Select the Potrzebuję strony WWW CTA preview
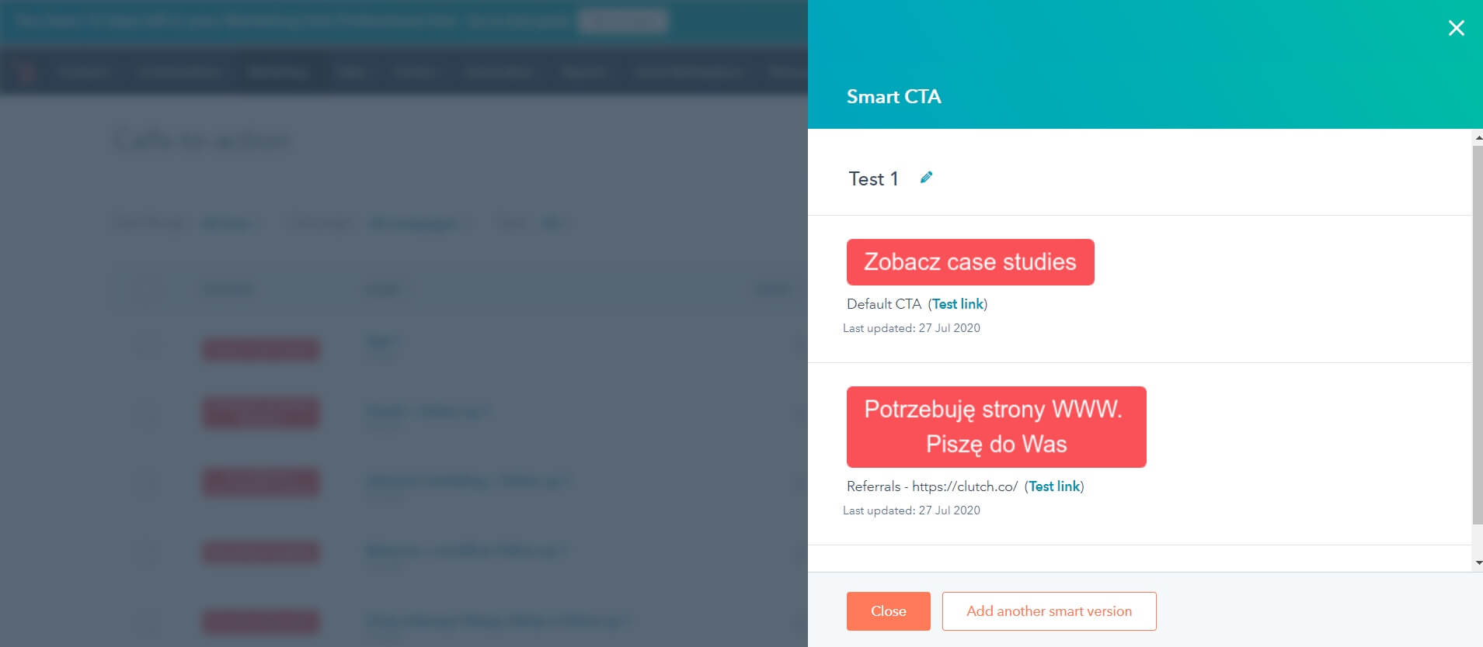The image size is (1483, 647). click(996, 427)
